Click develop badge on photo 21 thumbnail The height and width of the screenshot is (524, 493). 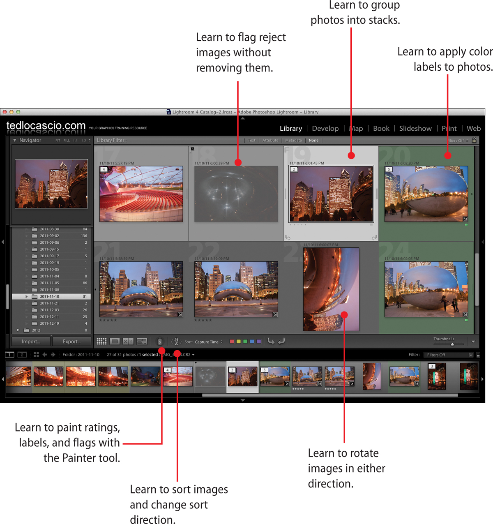[x=180, y=314]
